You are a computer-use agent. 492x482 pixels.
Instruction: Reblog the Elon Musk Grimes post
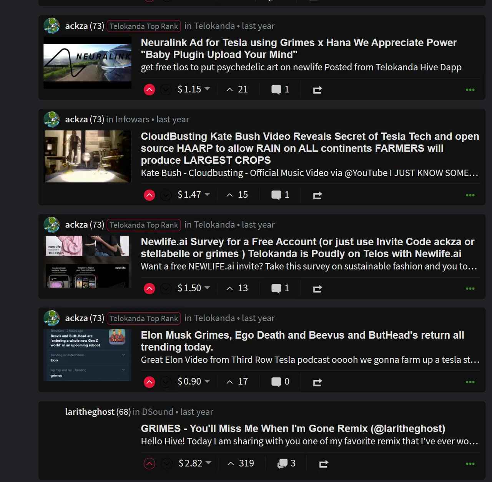(317, 382)
